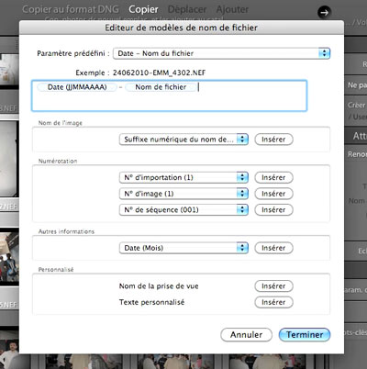This screenshot has height=369, width=367.
Task: Click the Annuler button
Action: (x=246, y=335)
